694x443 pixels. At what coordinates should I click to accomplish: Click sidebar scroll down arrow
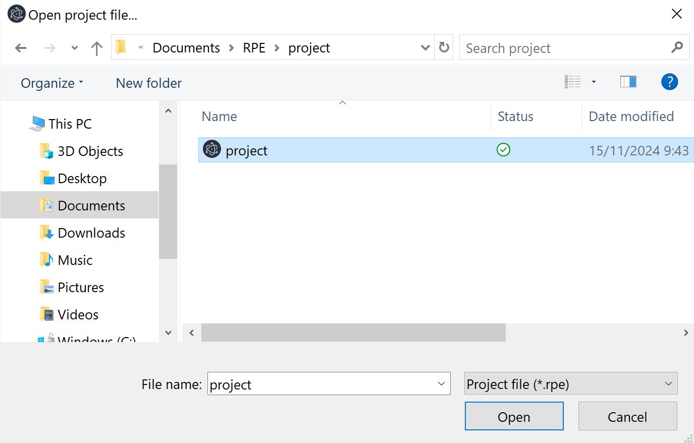168,333
